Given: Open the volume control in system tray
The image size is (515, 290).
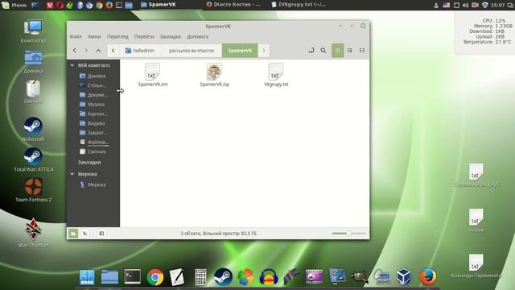Looking at the screenshot, I should 465,5.
